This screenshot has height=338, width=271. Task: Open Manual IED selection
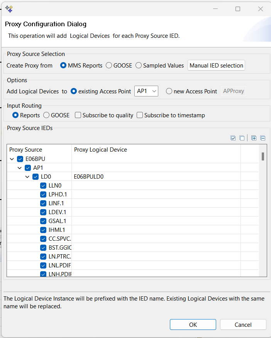[216, 66]
